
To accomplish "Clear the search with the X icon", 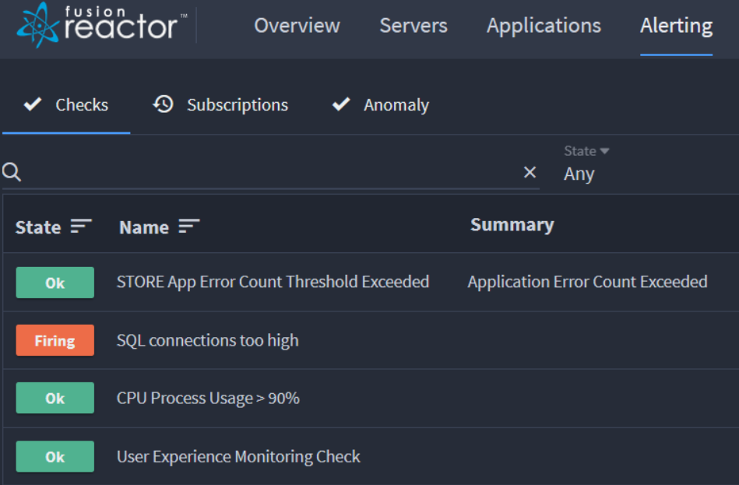I will (530, 172).
